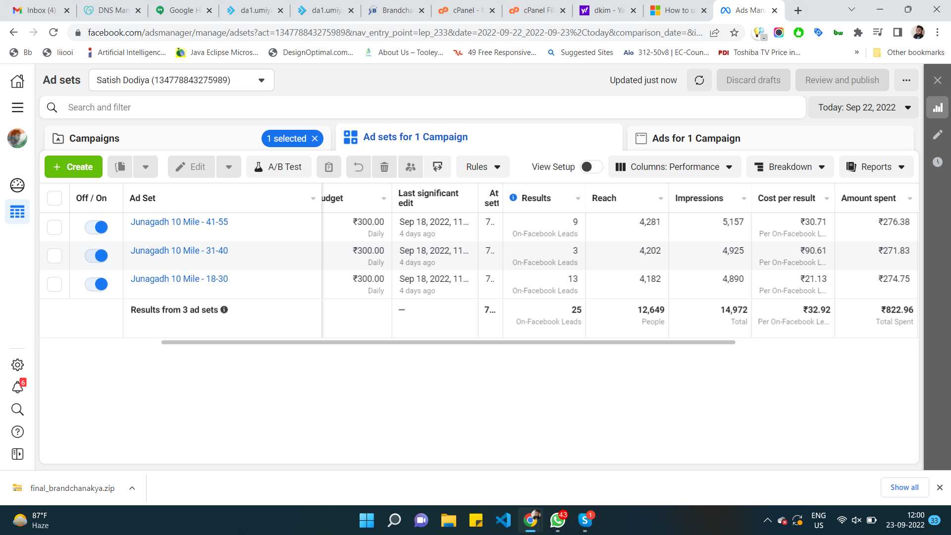Screen dimensions: 951x535
Task: Open the three-dots more options menu
Action: (x=906, y=80)
